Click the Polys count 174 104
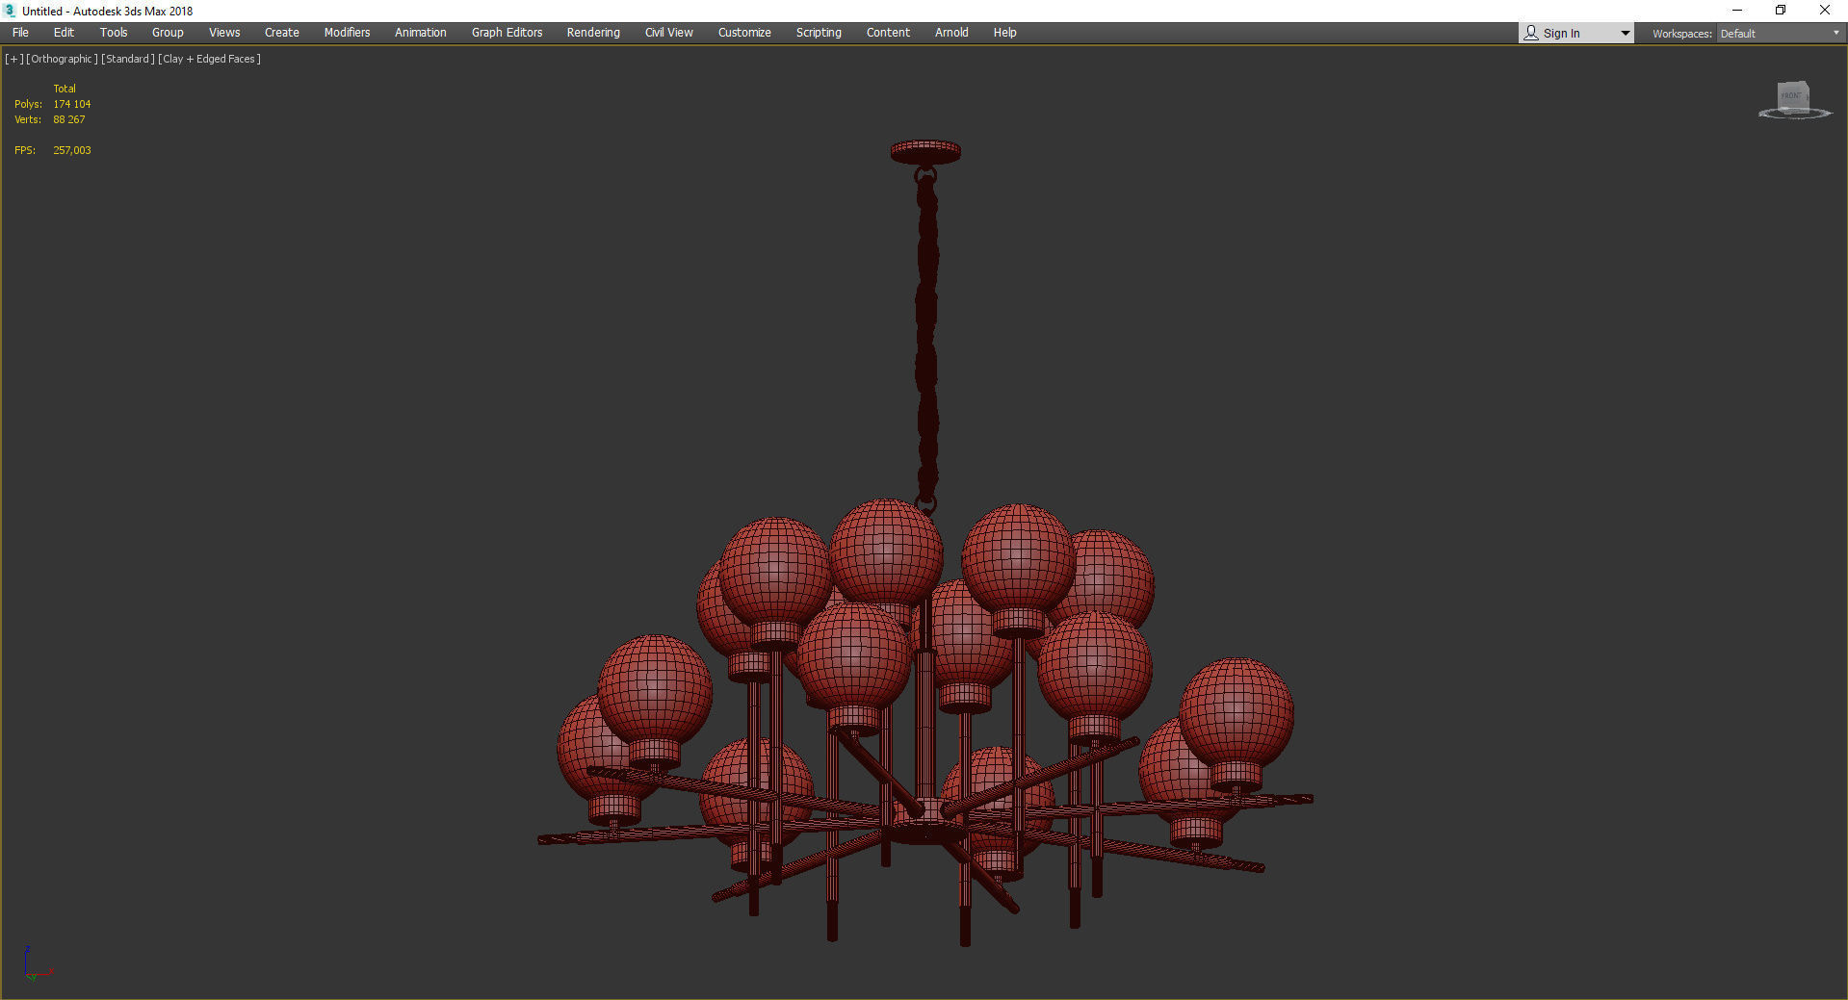The height and width of the screenshot is (1000, 1848). click(x=72, y=104)
